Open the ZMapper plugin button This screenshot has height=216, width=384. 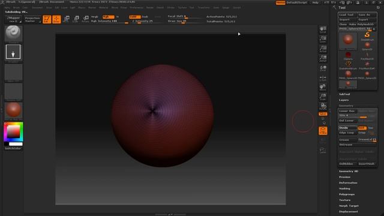pos(13,19)
